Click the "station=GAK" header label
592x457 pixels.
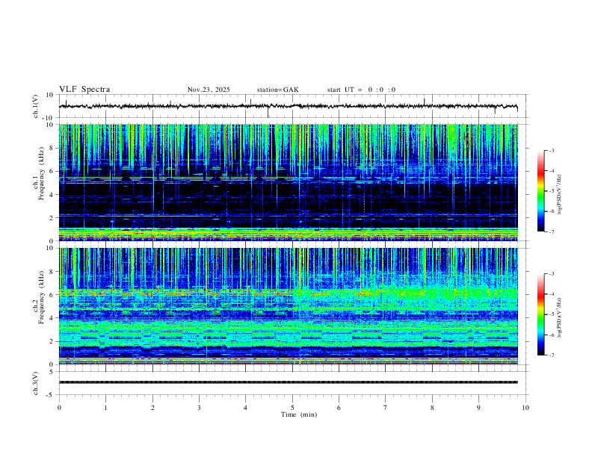point(277,90)
